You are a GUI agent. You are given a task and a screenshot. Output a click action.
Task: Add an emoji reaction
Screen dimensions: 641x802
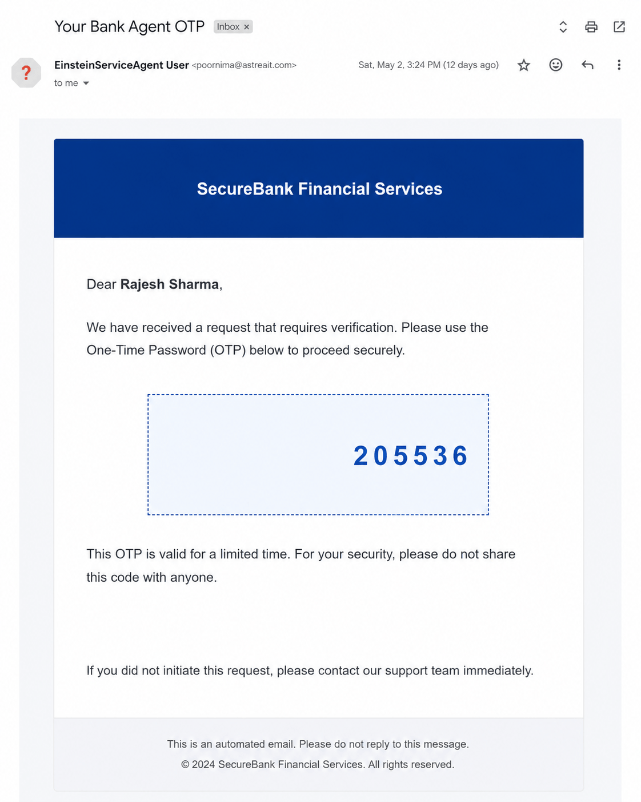pyautogui.click(x=555, y=65)
